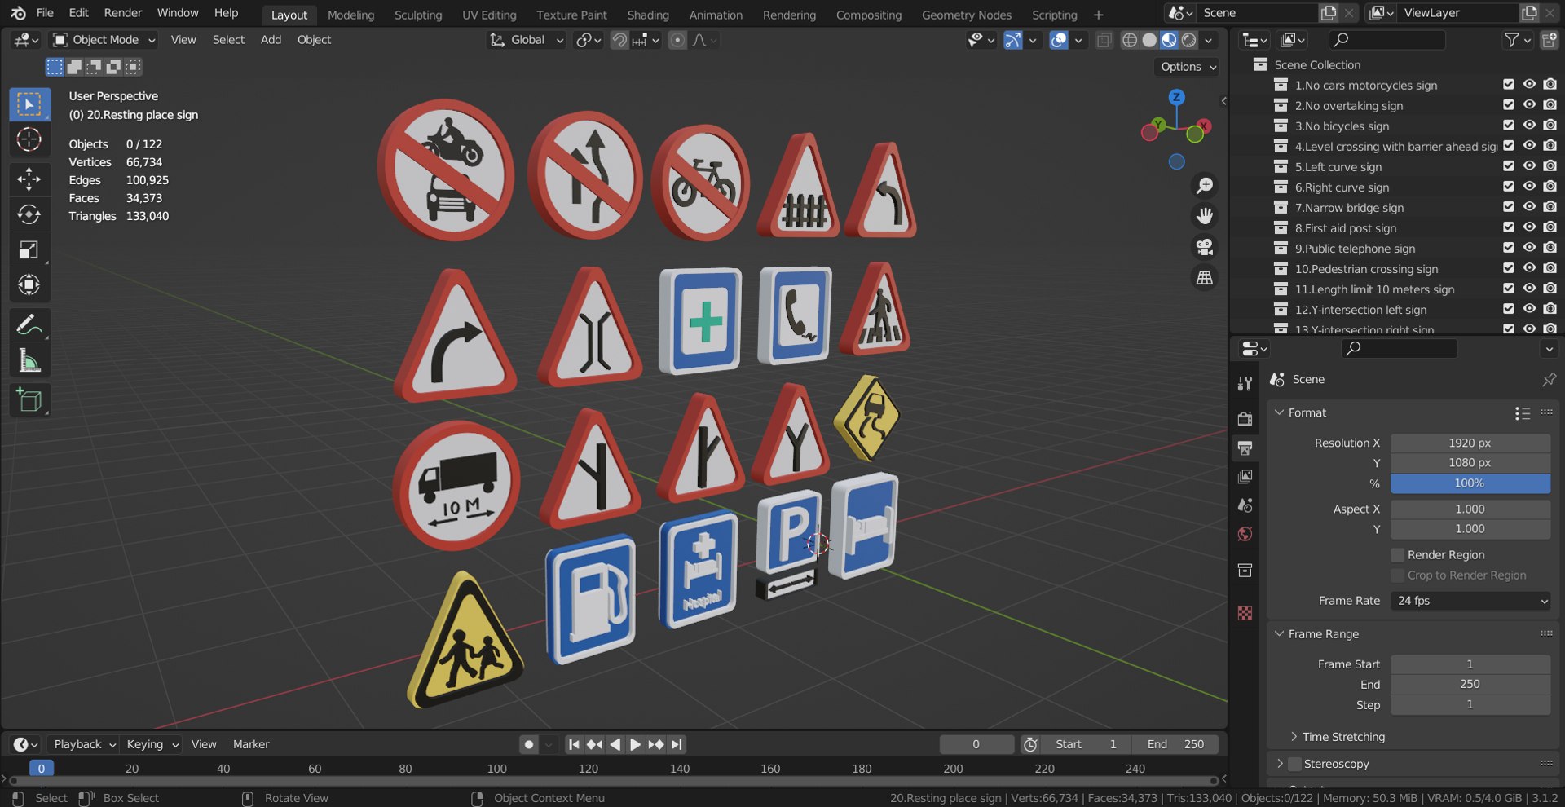Open the Playback menu in the timeline
The height and width of the screenshot is (807, 1565).
tap(83, 744)
